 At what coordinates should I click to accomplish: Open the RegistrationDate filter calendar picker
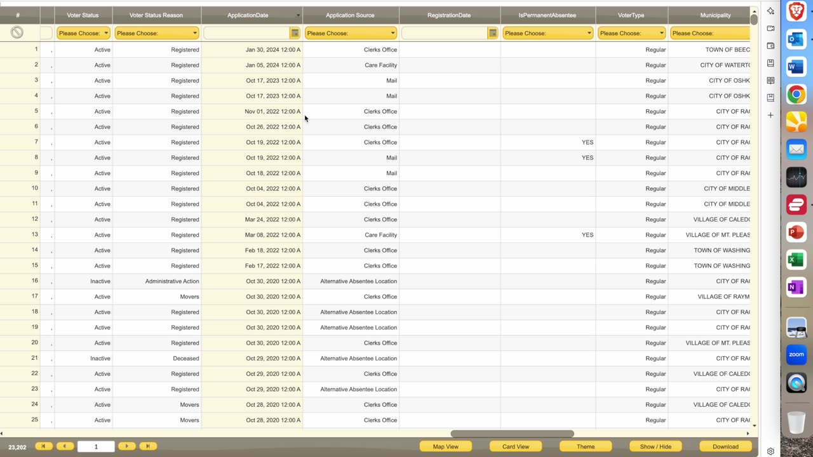[x=492, y=33]
